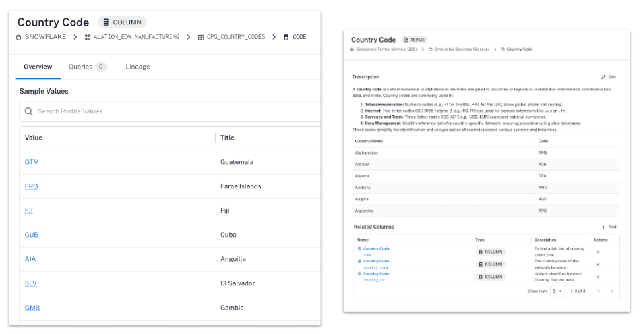Image resolution: width=641 pixels, height=334 pixels.
Task: Click the Search Profile Values field
Action: [x=169, y=111]
